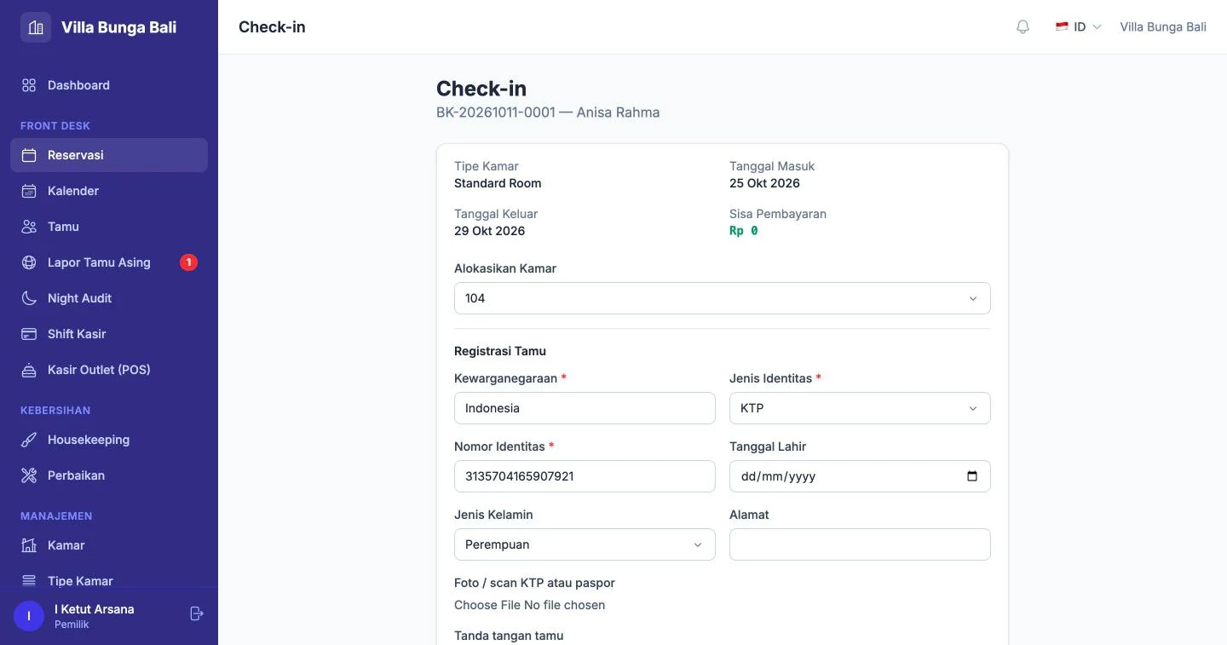Open Kamar menu item

click(x=109, y=545)
